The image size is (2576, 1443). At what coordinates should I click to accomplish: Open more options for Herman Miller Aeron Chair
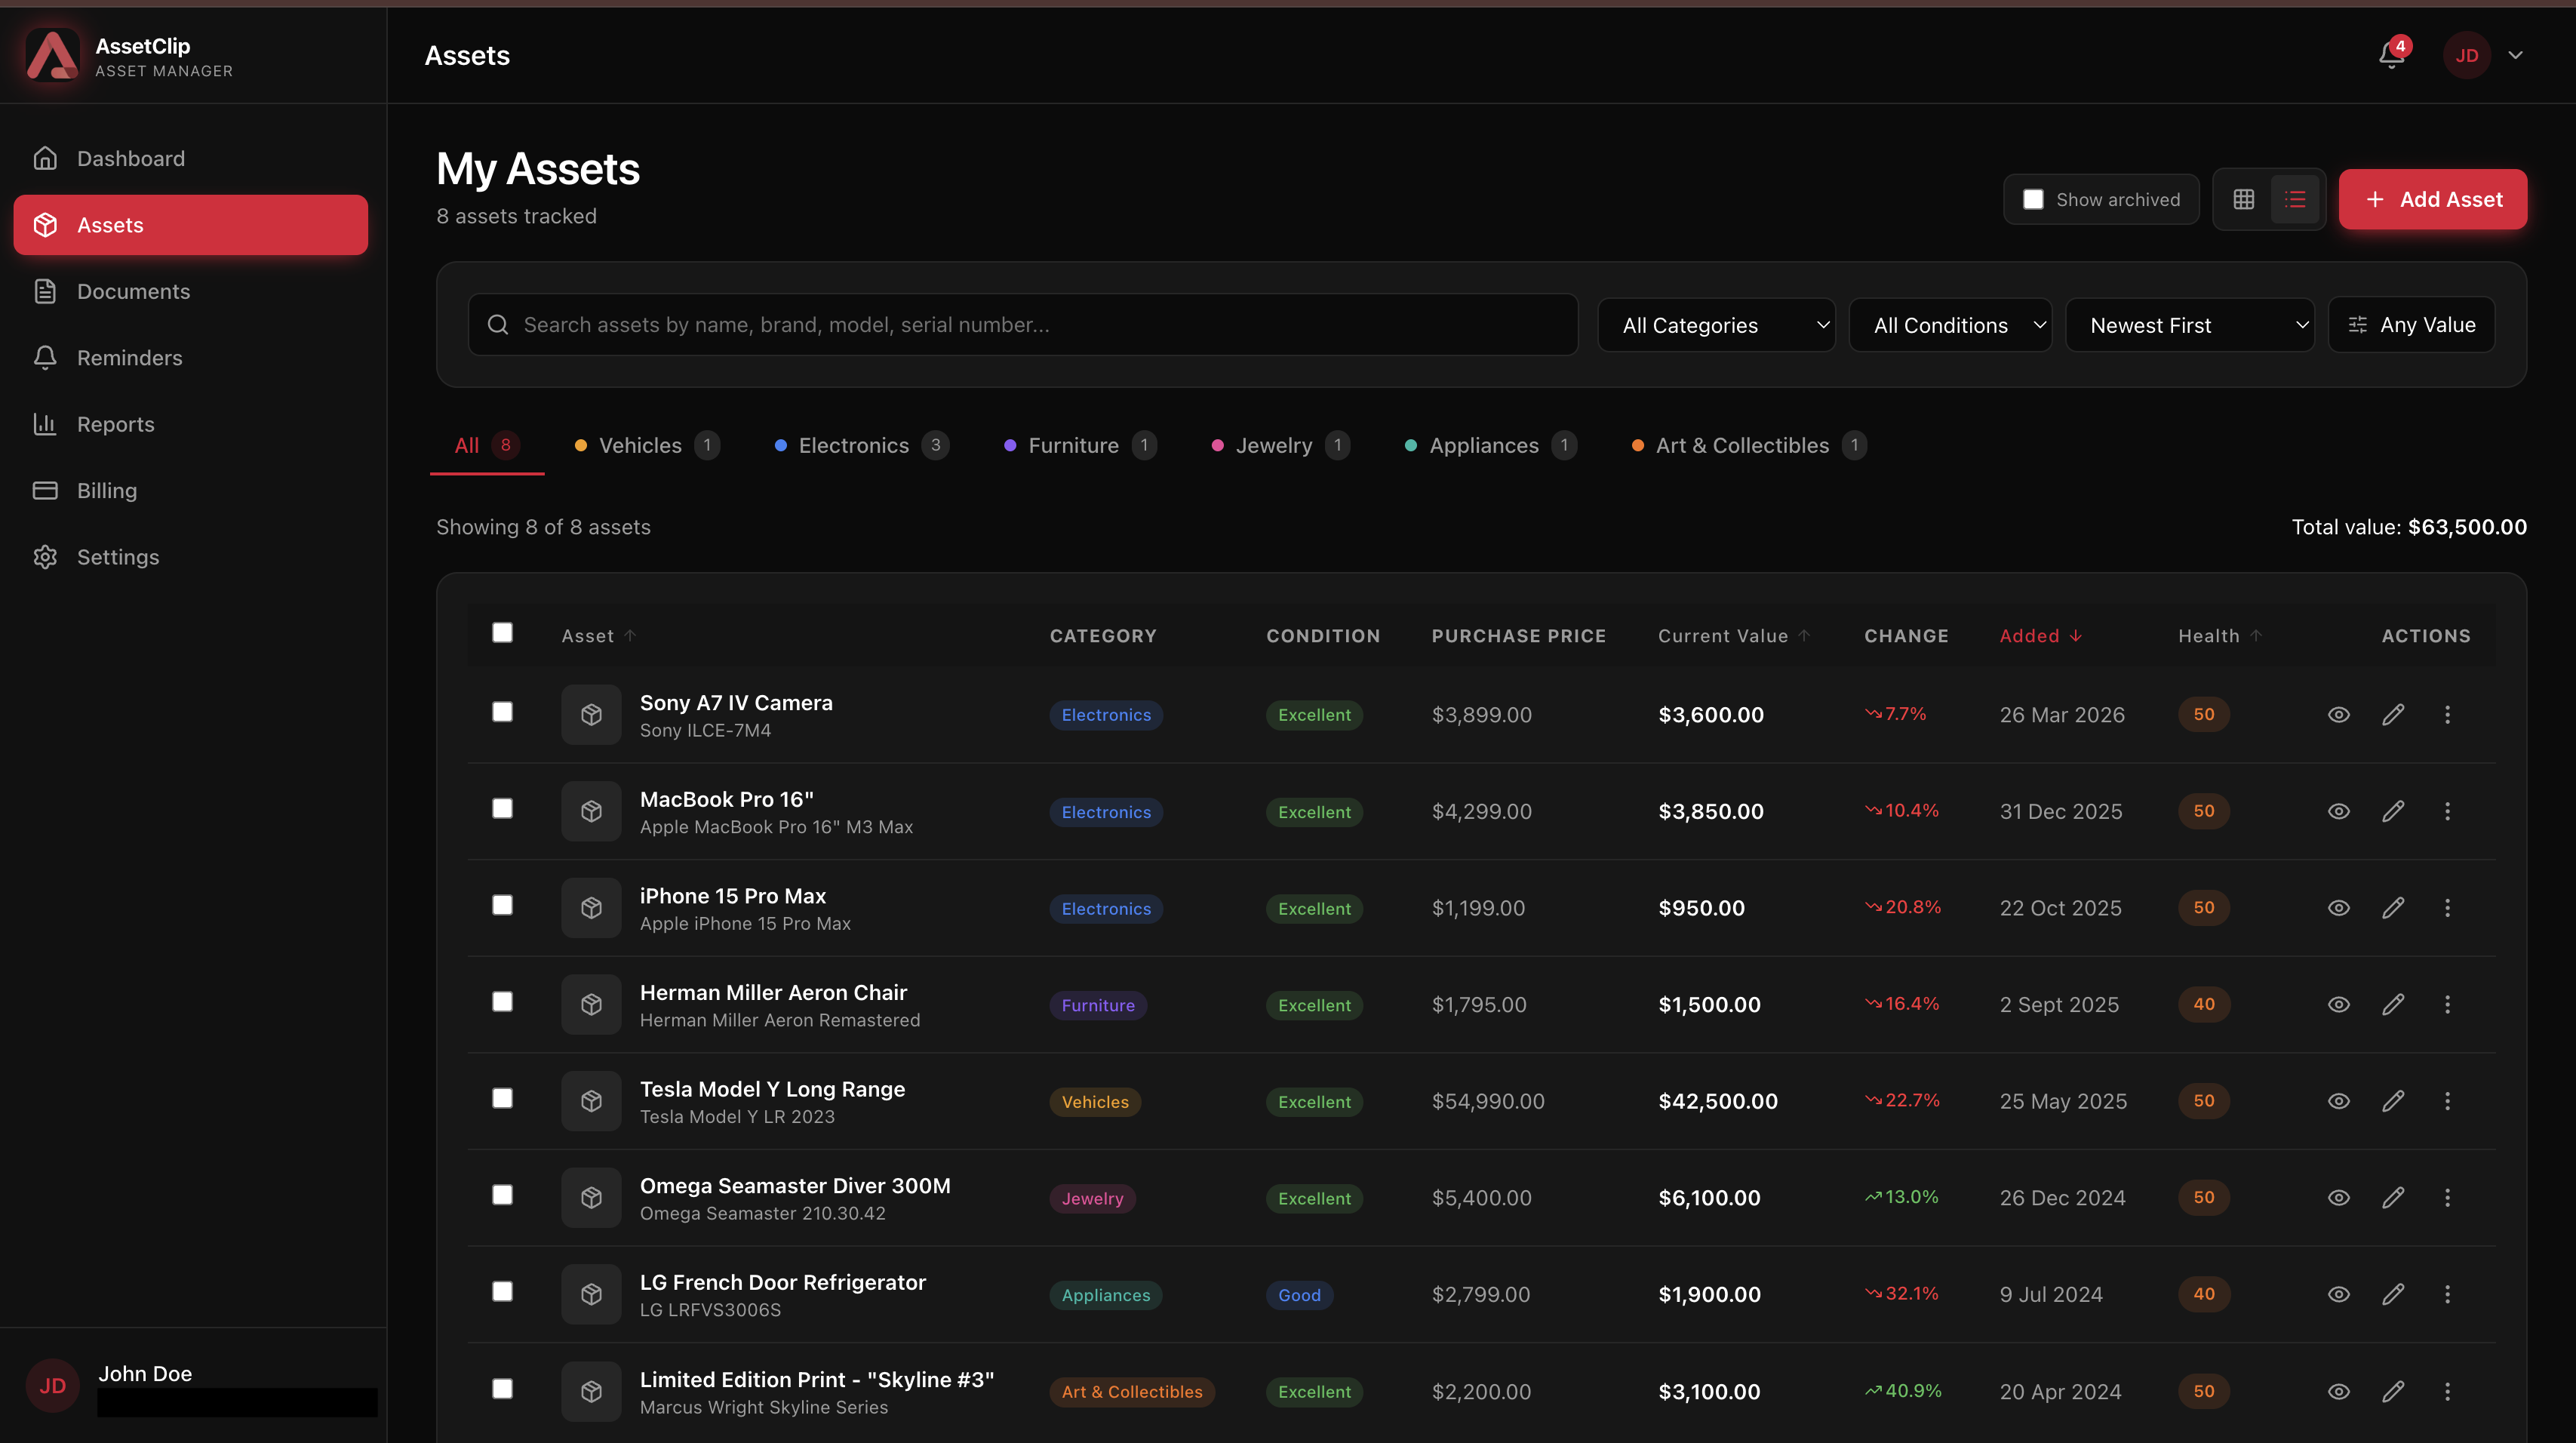tap(2447, 1004)
